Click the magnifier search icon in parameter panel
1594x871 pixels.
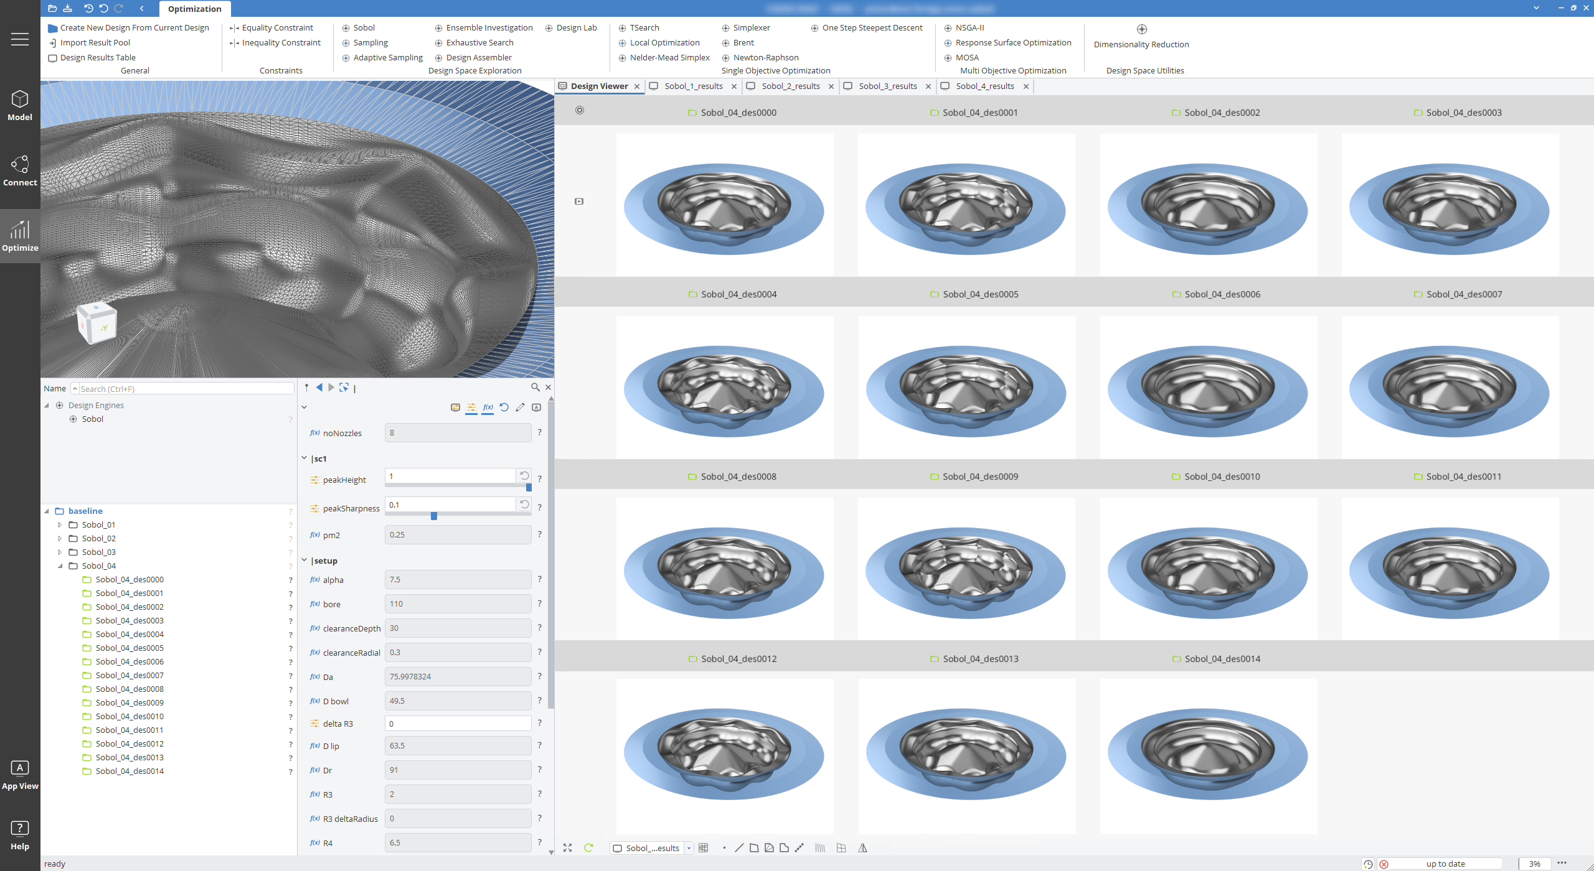535,387
